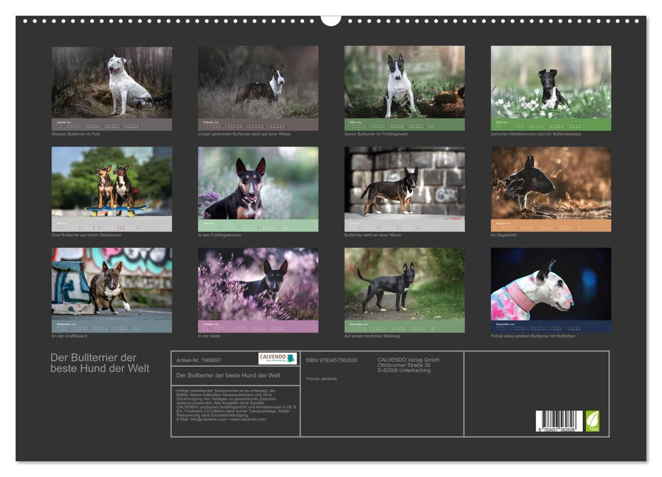This screenshot has height=477, width=662.
Task: Select the green eco leaf icon
Action: click(591, 420)
